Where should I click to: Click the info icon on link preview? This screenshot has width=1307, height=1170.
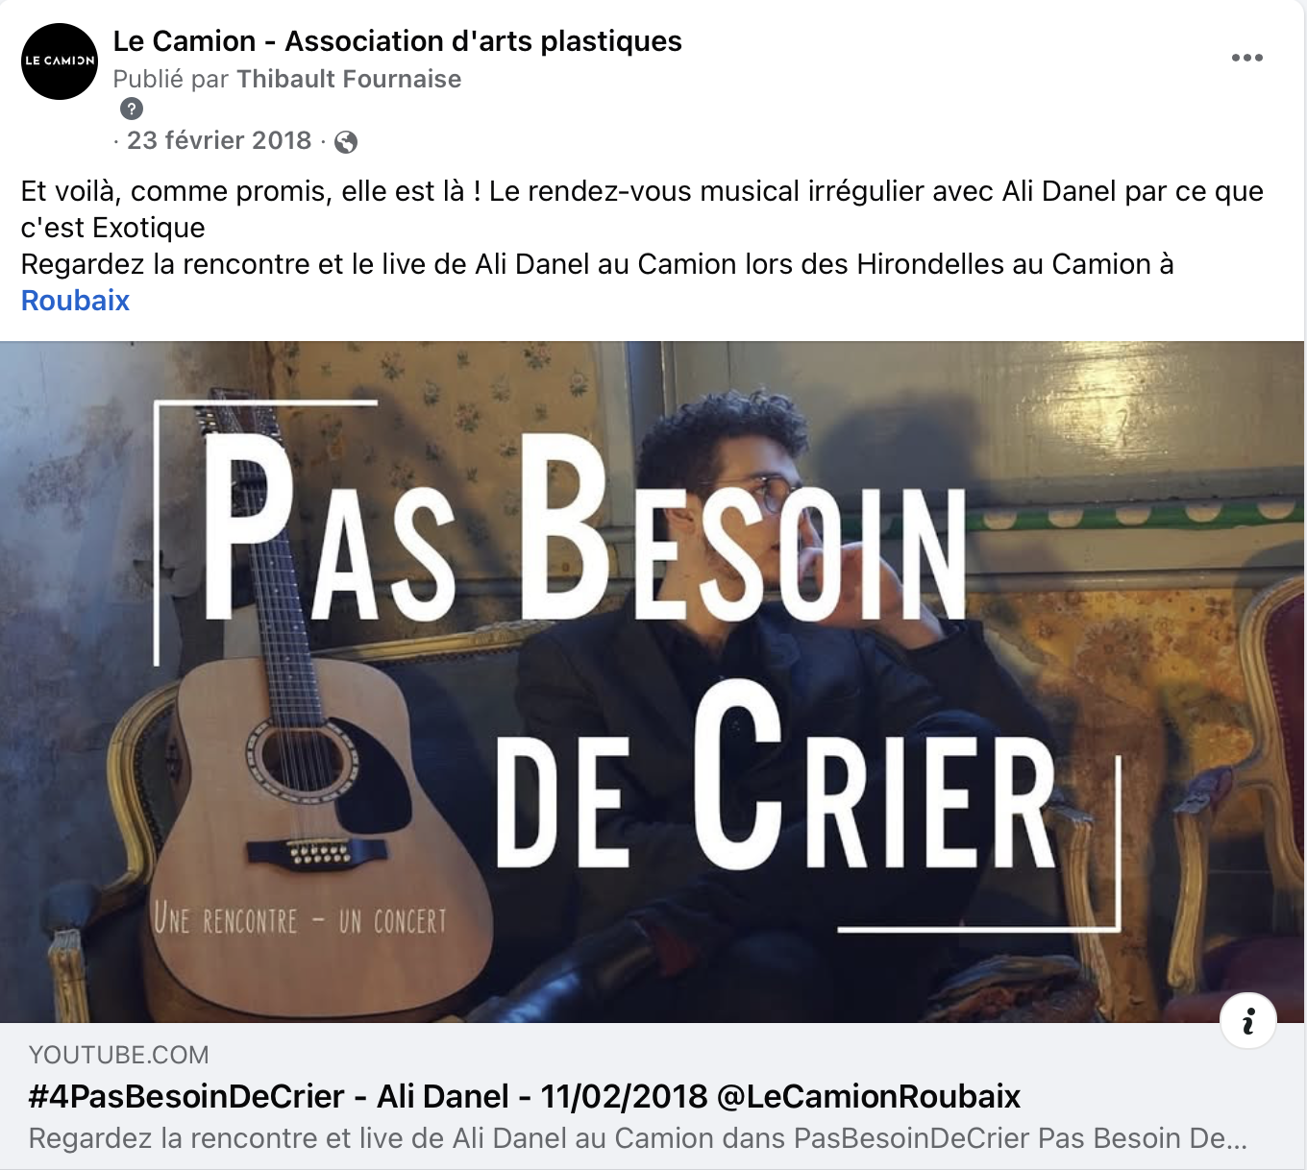(1247, 1020)
